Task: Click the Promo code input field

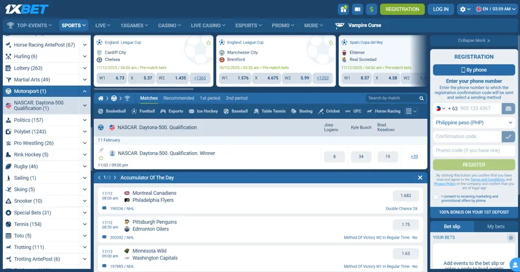Action: pyautogui.click(x=474, y=150)
